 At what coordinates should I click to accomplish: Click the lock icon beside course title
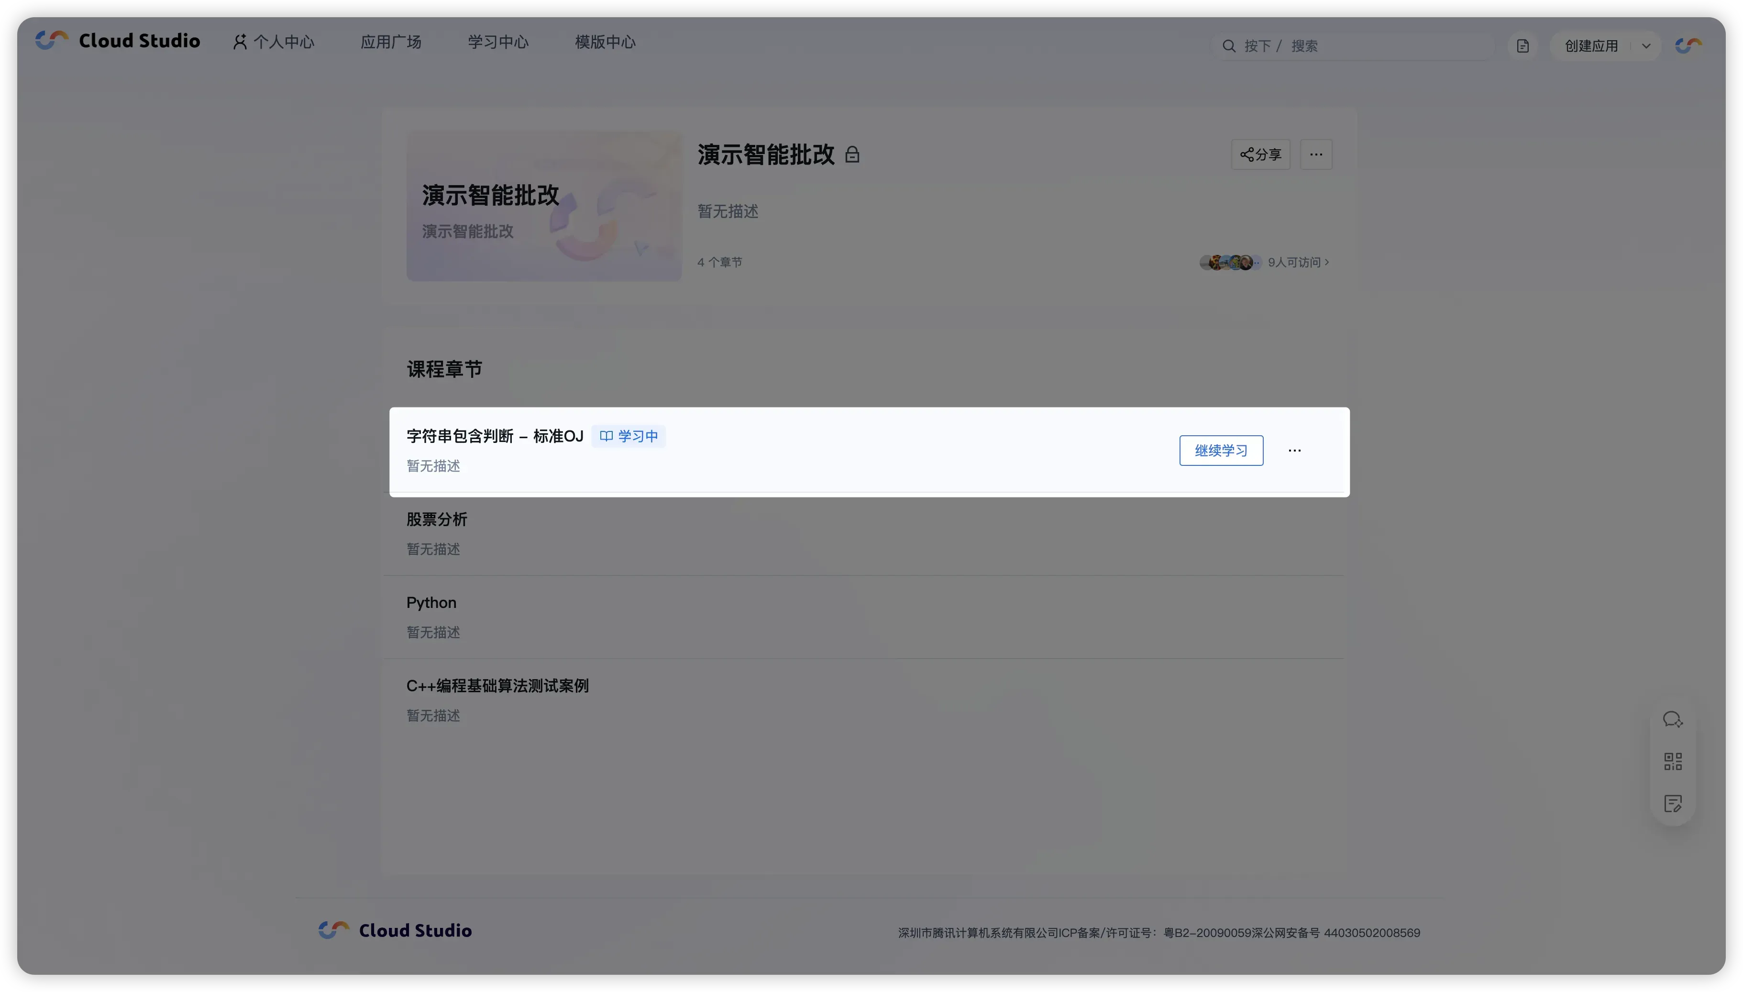(851, 155)
